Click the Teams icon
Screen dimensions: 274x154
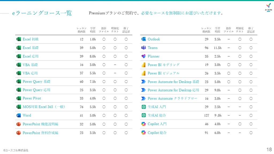(143, 48)
